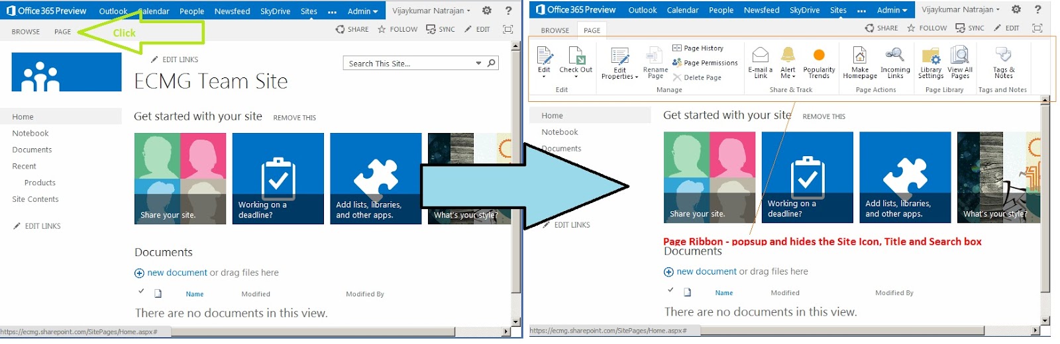Click new document link in left screenshot
1060x344 pixels.
(x=177, y=273)
